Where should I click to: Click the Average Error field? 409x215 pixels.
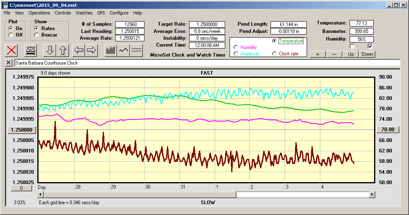(207, 31)
